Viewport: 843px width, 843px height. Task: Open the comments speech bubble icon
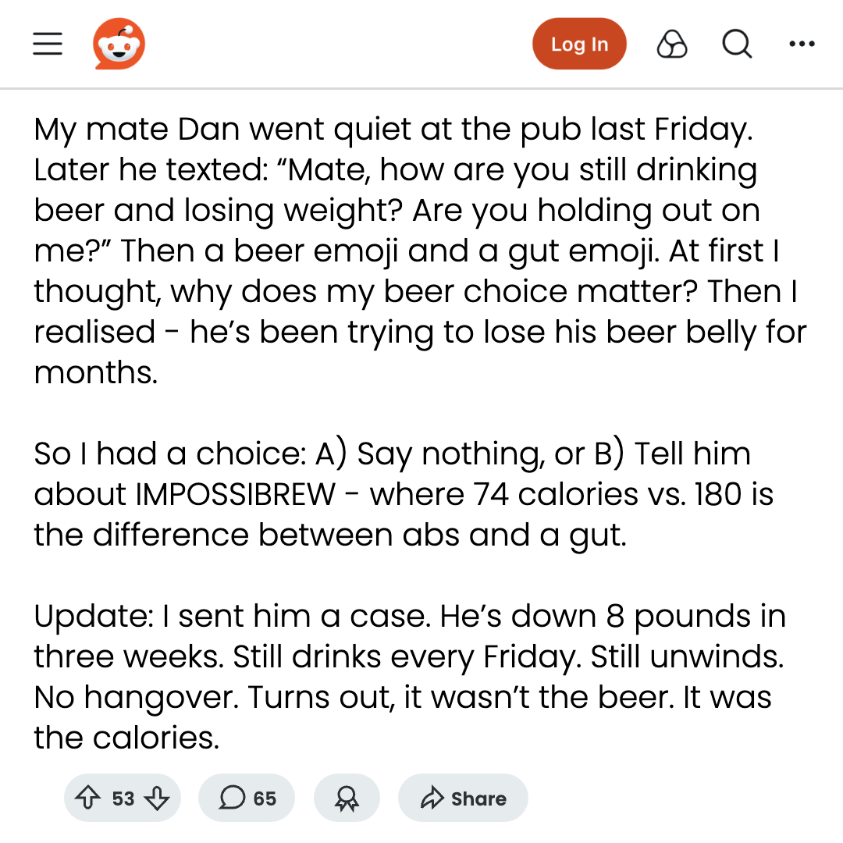click(232, 798)
